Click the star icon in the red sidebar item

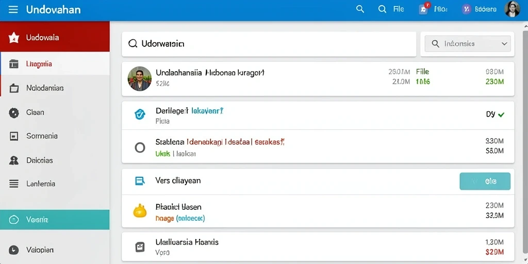pyautogui.click(x=13, y=38)
